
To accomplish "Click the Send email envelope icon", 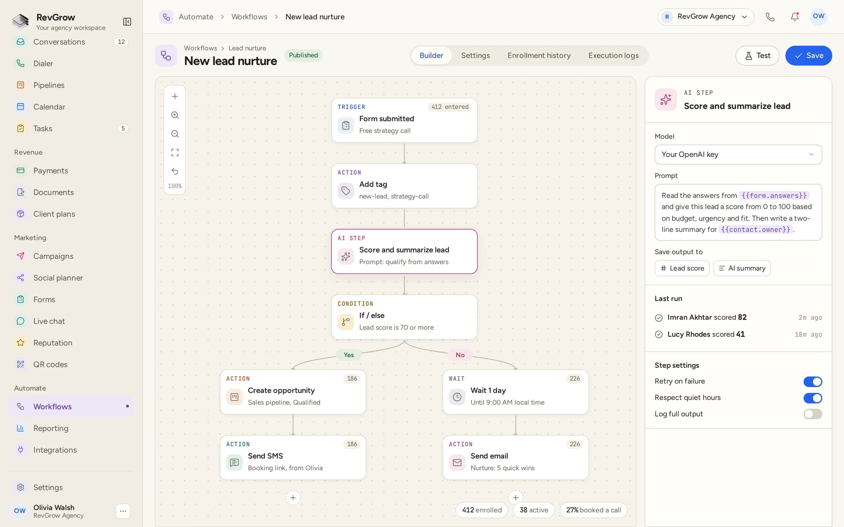I will tap(457, 462).
